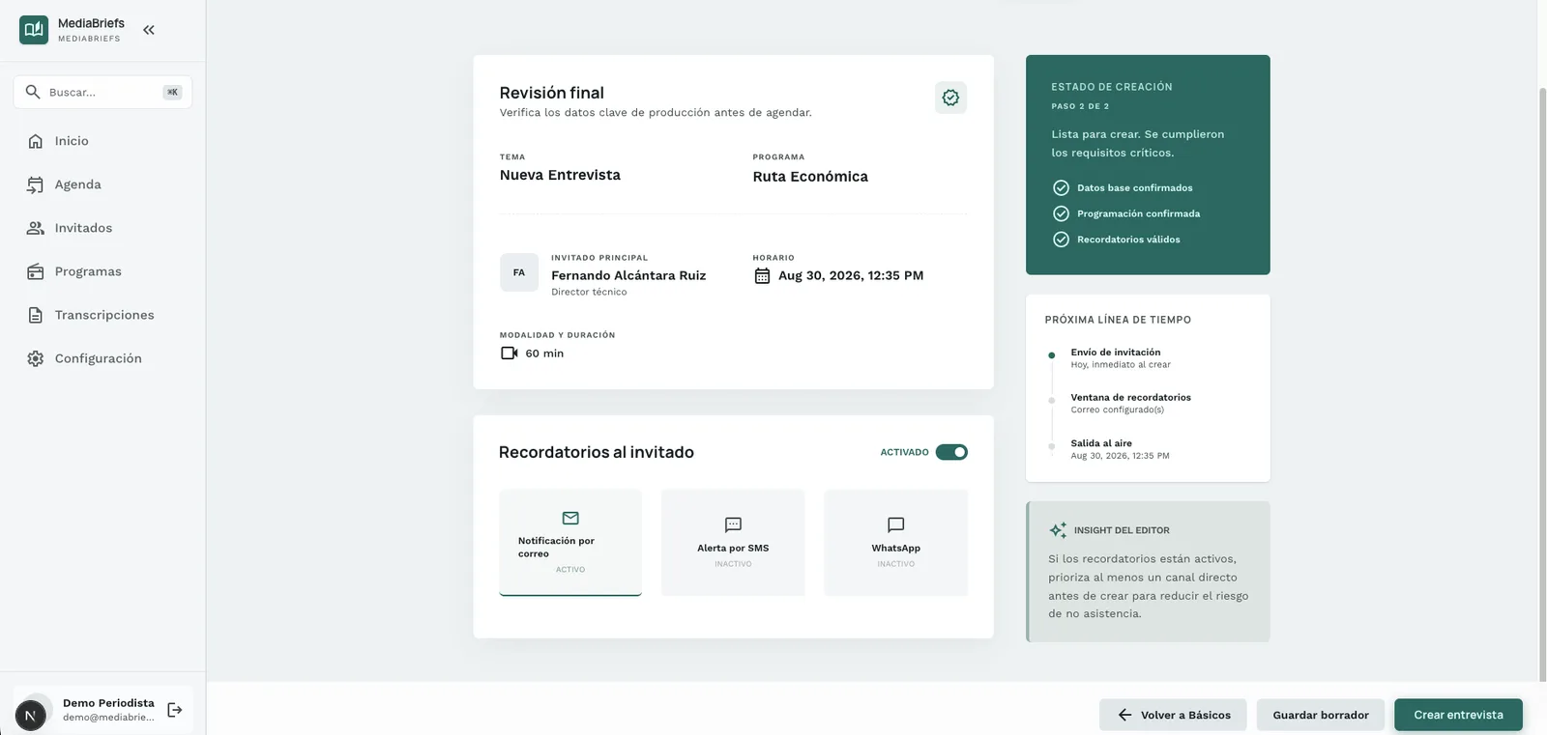Click the Programación confirmada check icon
This screenshot has height=735, width=1547.
click(1061, 213)
